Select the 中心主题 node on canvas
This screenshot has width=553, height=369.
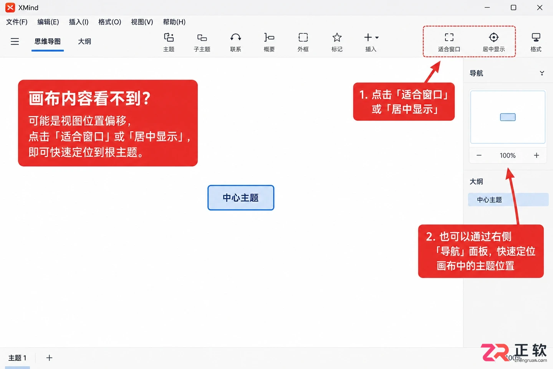241,198
